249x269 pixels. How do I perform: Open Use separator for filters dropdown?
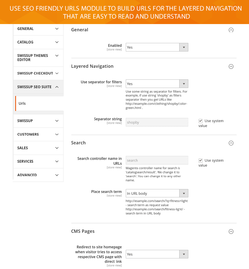157,84
